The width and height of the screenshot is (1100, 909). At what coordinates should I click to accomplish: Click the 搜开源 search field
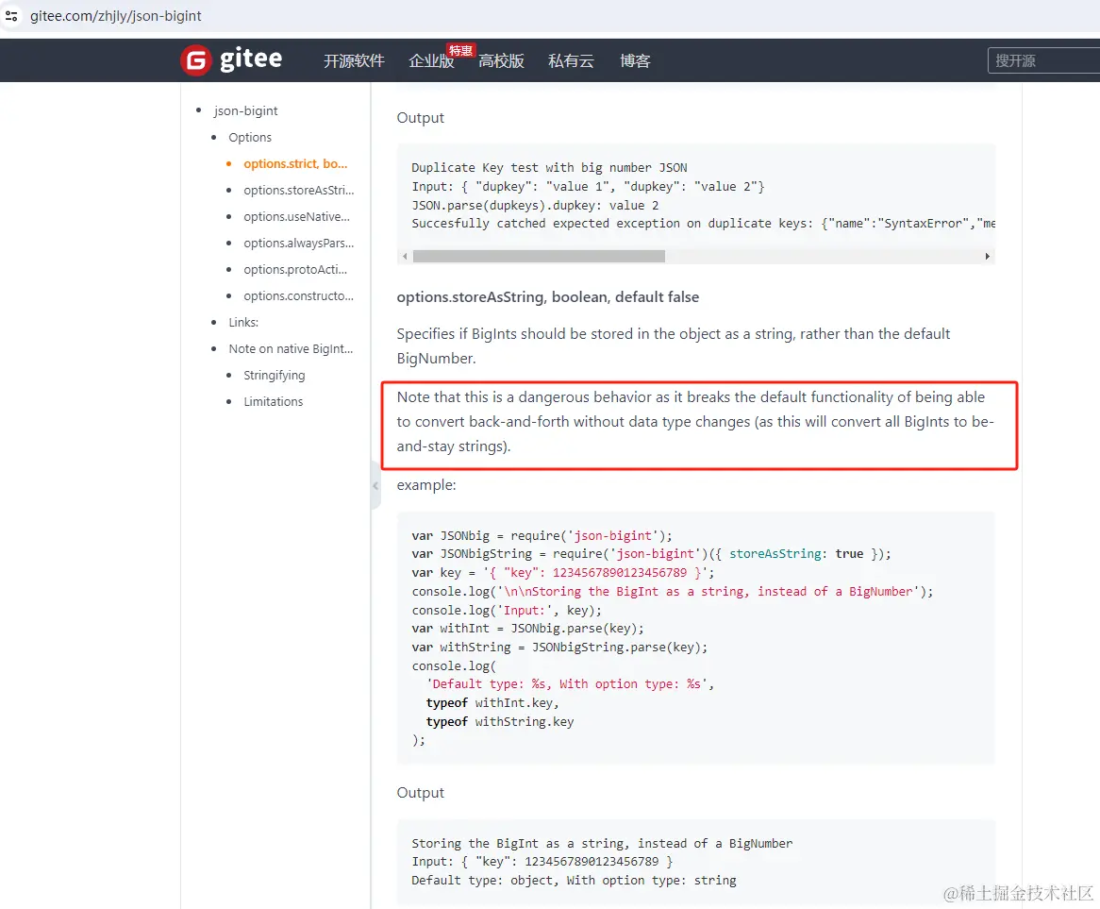pos(1044,60)
